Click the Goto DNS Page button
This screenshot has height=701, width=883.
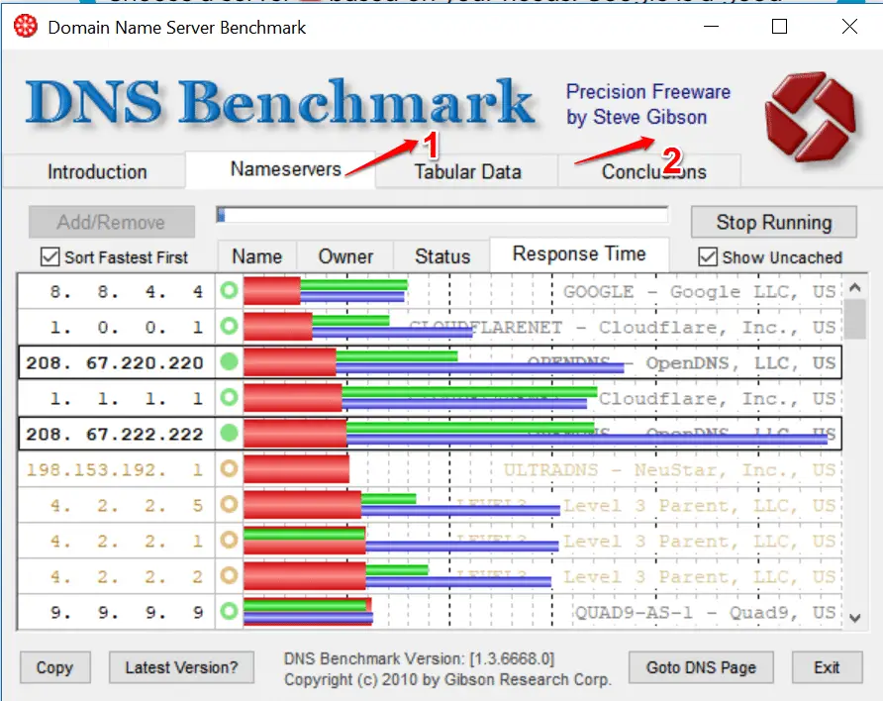701,667
